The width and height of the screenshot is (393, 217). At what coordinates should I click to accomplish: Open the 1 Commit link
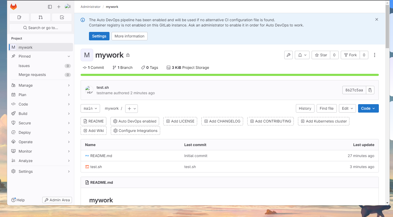[x=93, y=68]
